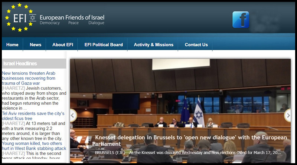Click the BRUSSELS (EJP) slide excerpt text
297x165 pixels.
point(187,152)
